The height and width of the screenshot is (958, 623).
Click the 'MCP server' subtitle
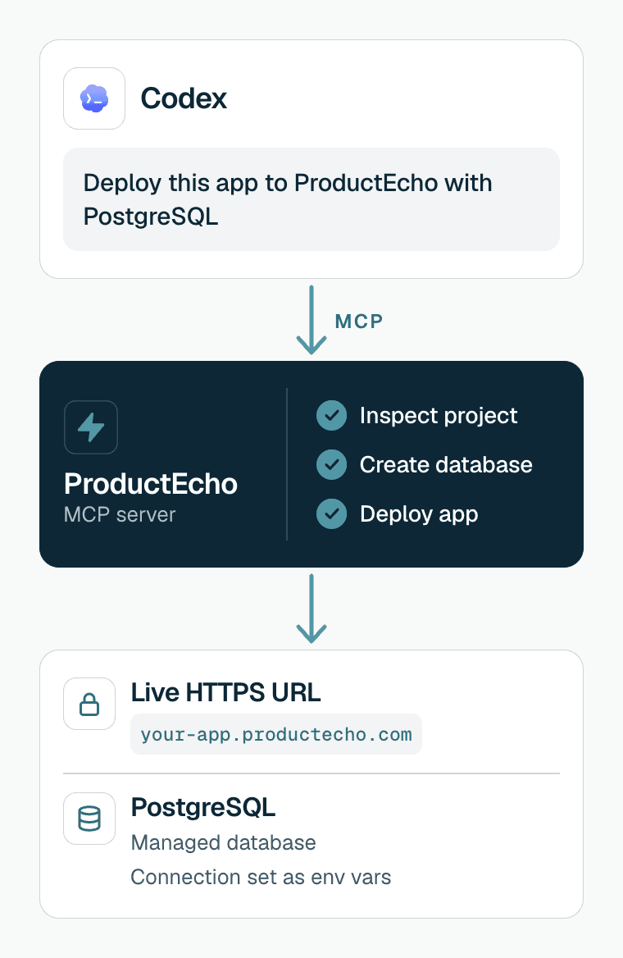pyautogui.click(x=120, y=514)
